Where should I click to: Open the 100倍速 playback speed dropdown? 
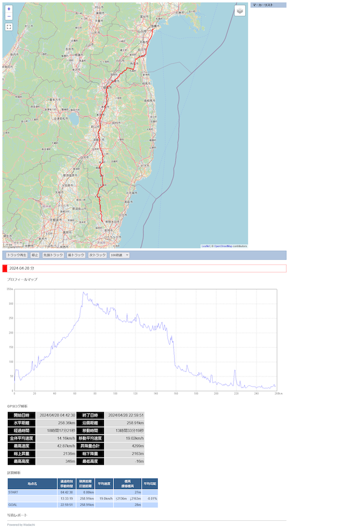(120, 255)
